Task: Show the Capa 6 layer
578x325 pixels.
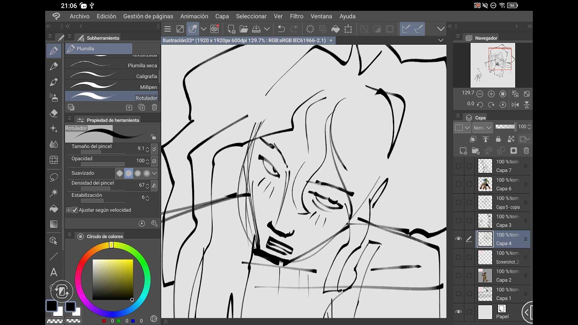Action: coord(458,184)
